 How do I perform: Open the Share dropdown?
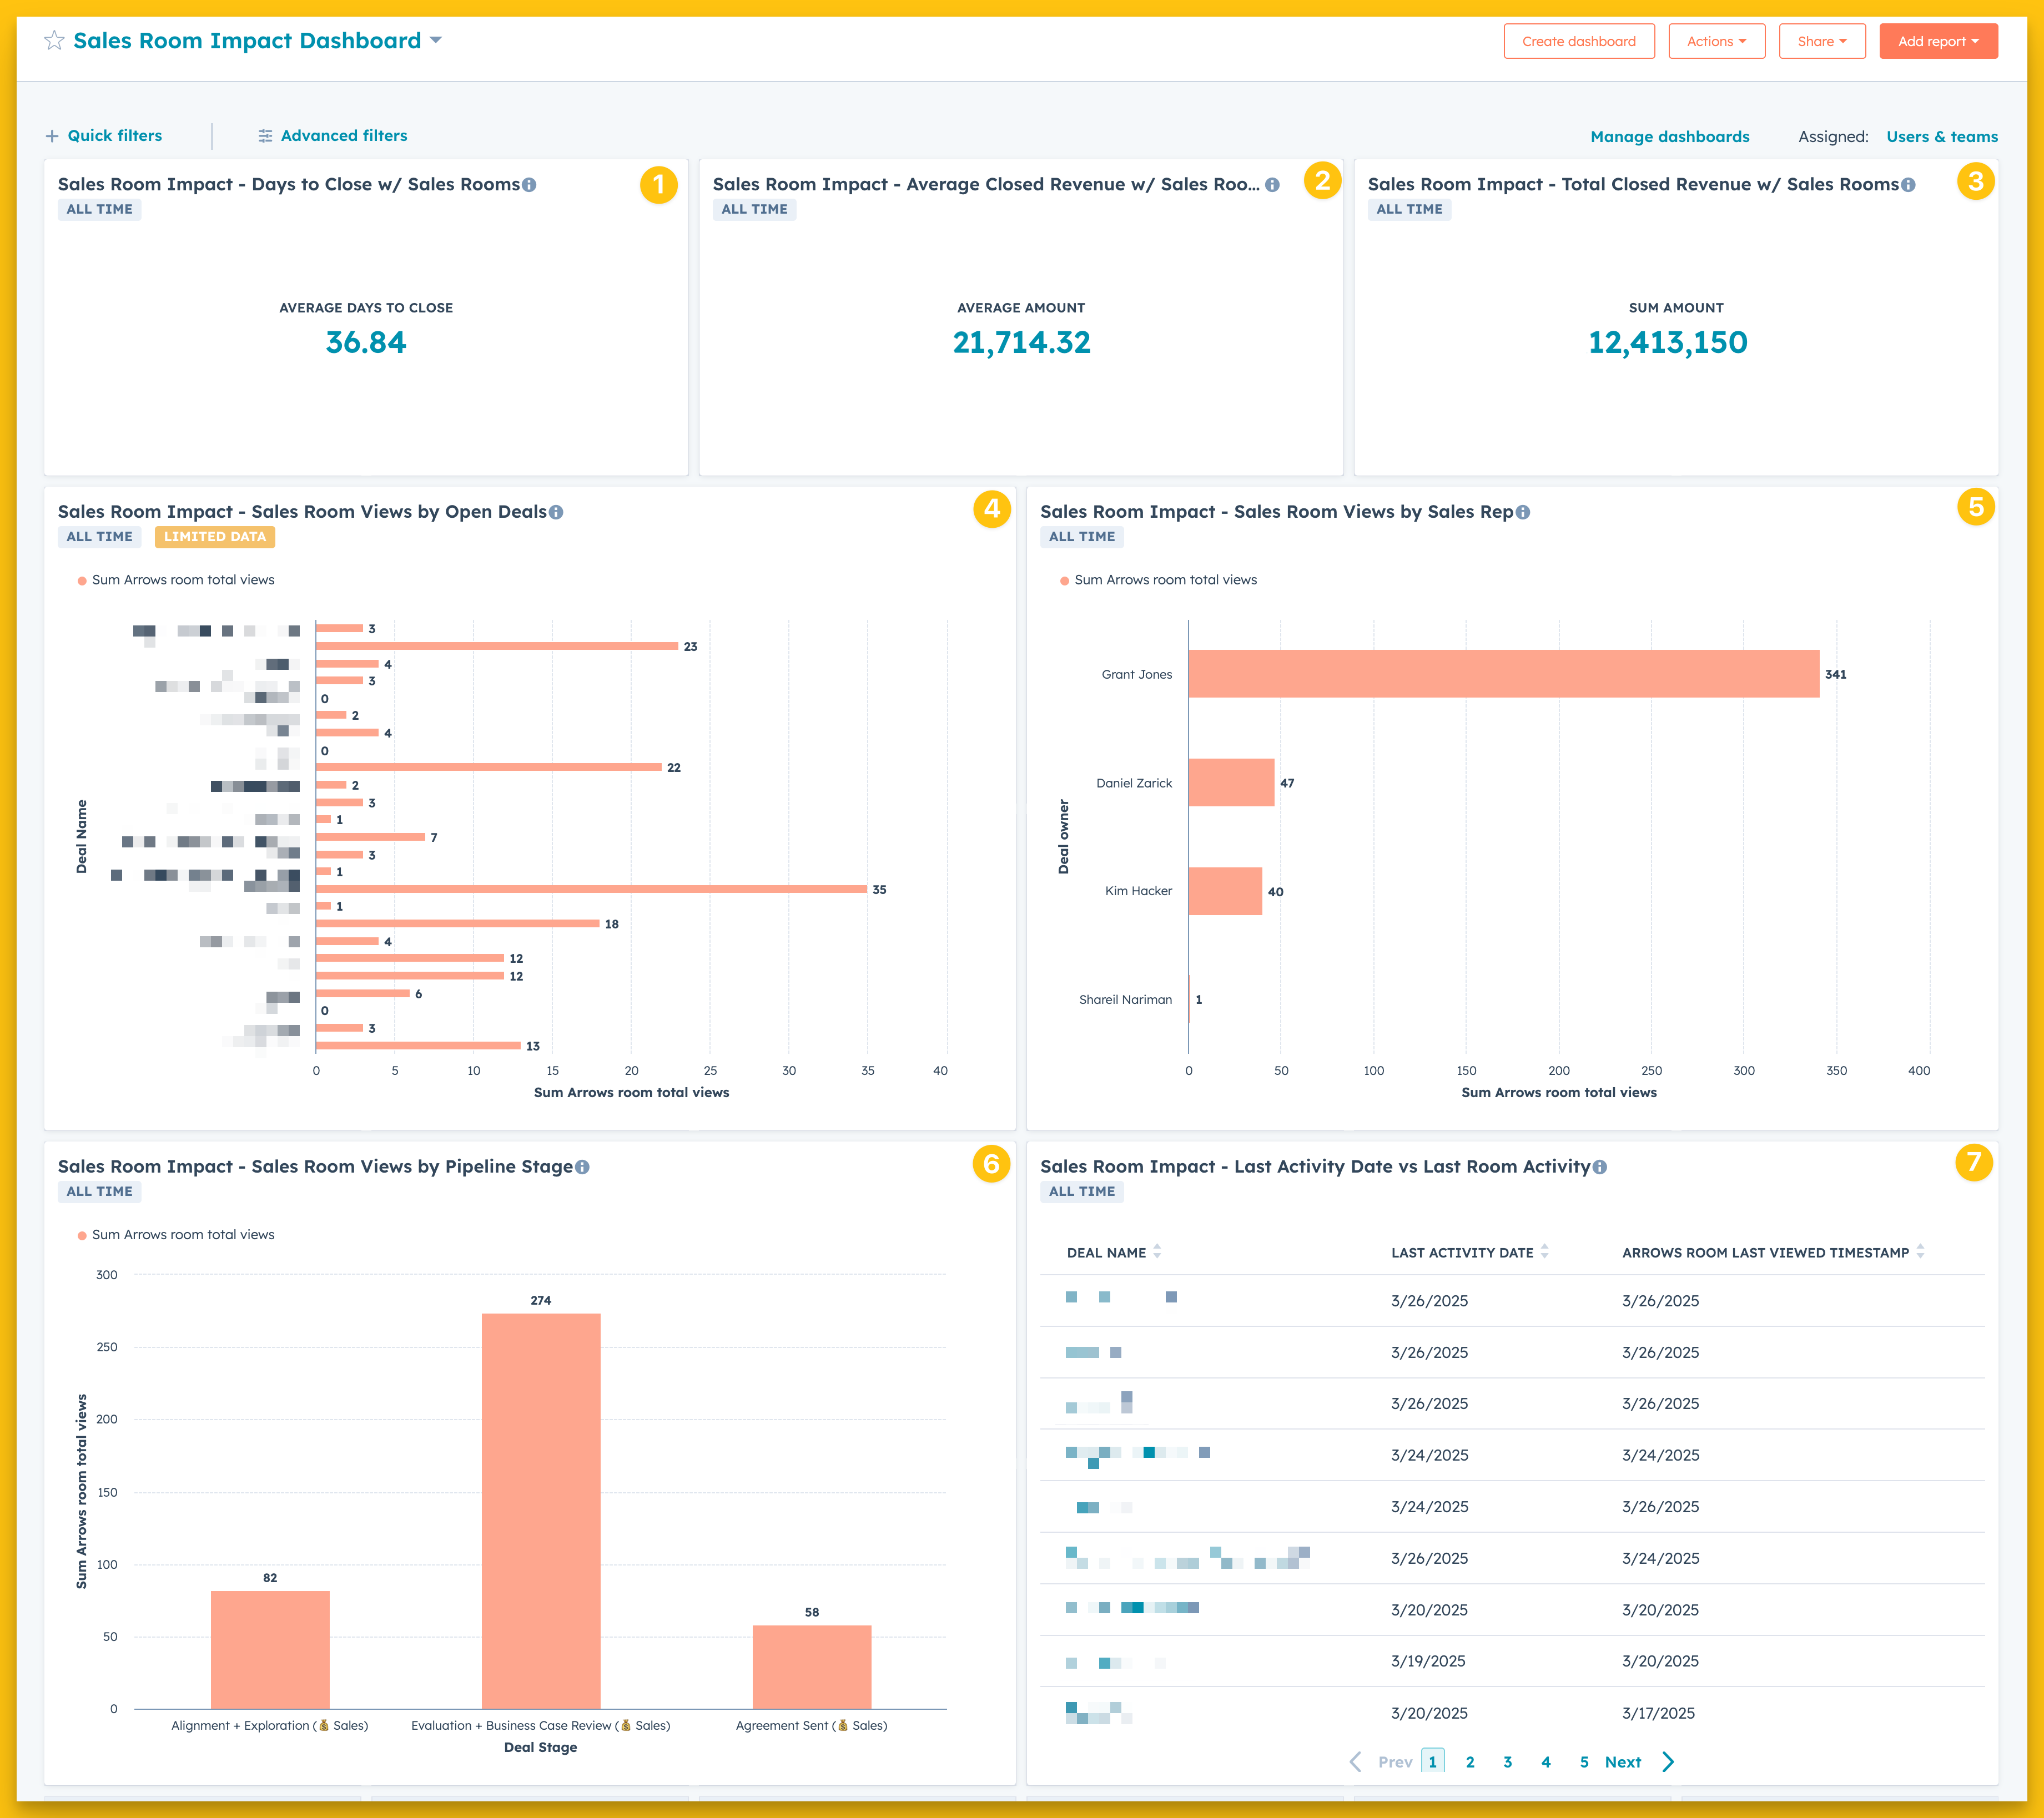click(1821, 41)
